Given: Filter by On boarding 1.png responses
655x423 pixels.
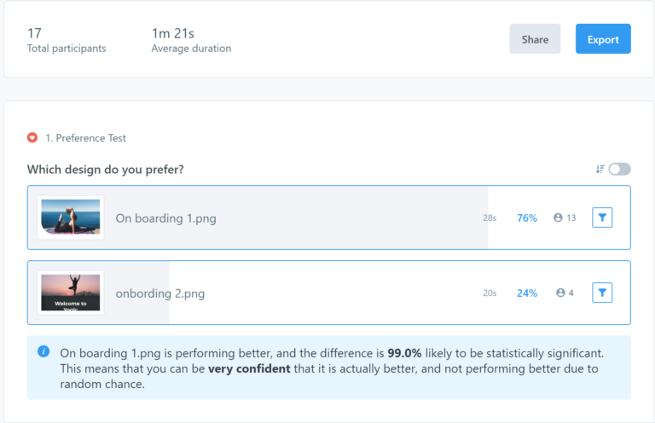Looking at the screenshot, I should pos(602,217).
